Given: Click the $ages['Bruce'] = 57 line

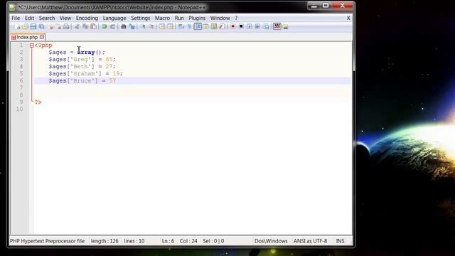Looking at the screenshot, I should [x=82, y=80].
